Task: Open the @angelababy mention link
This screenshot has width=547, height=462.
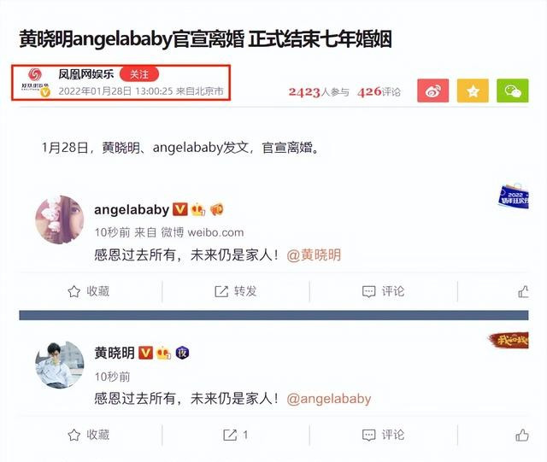Action: (328, 399)
